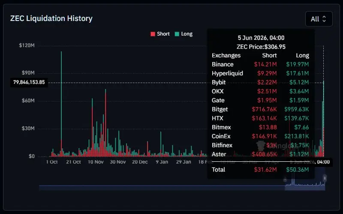Click OKX short value $2.51M

(x=267, y=91)
